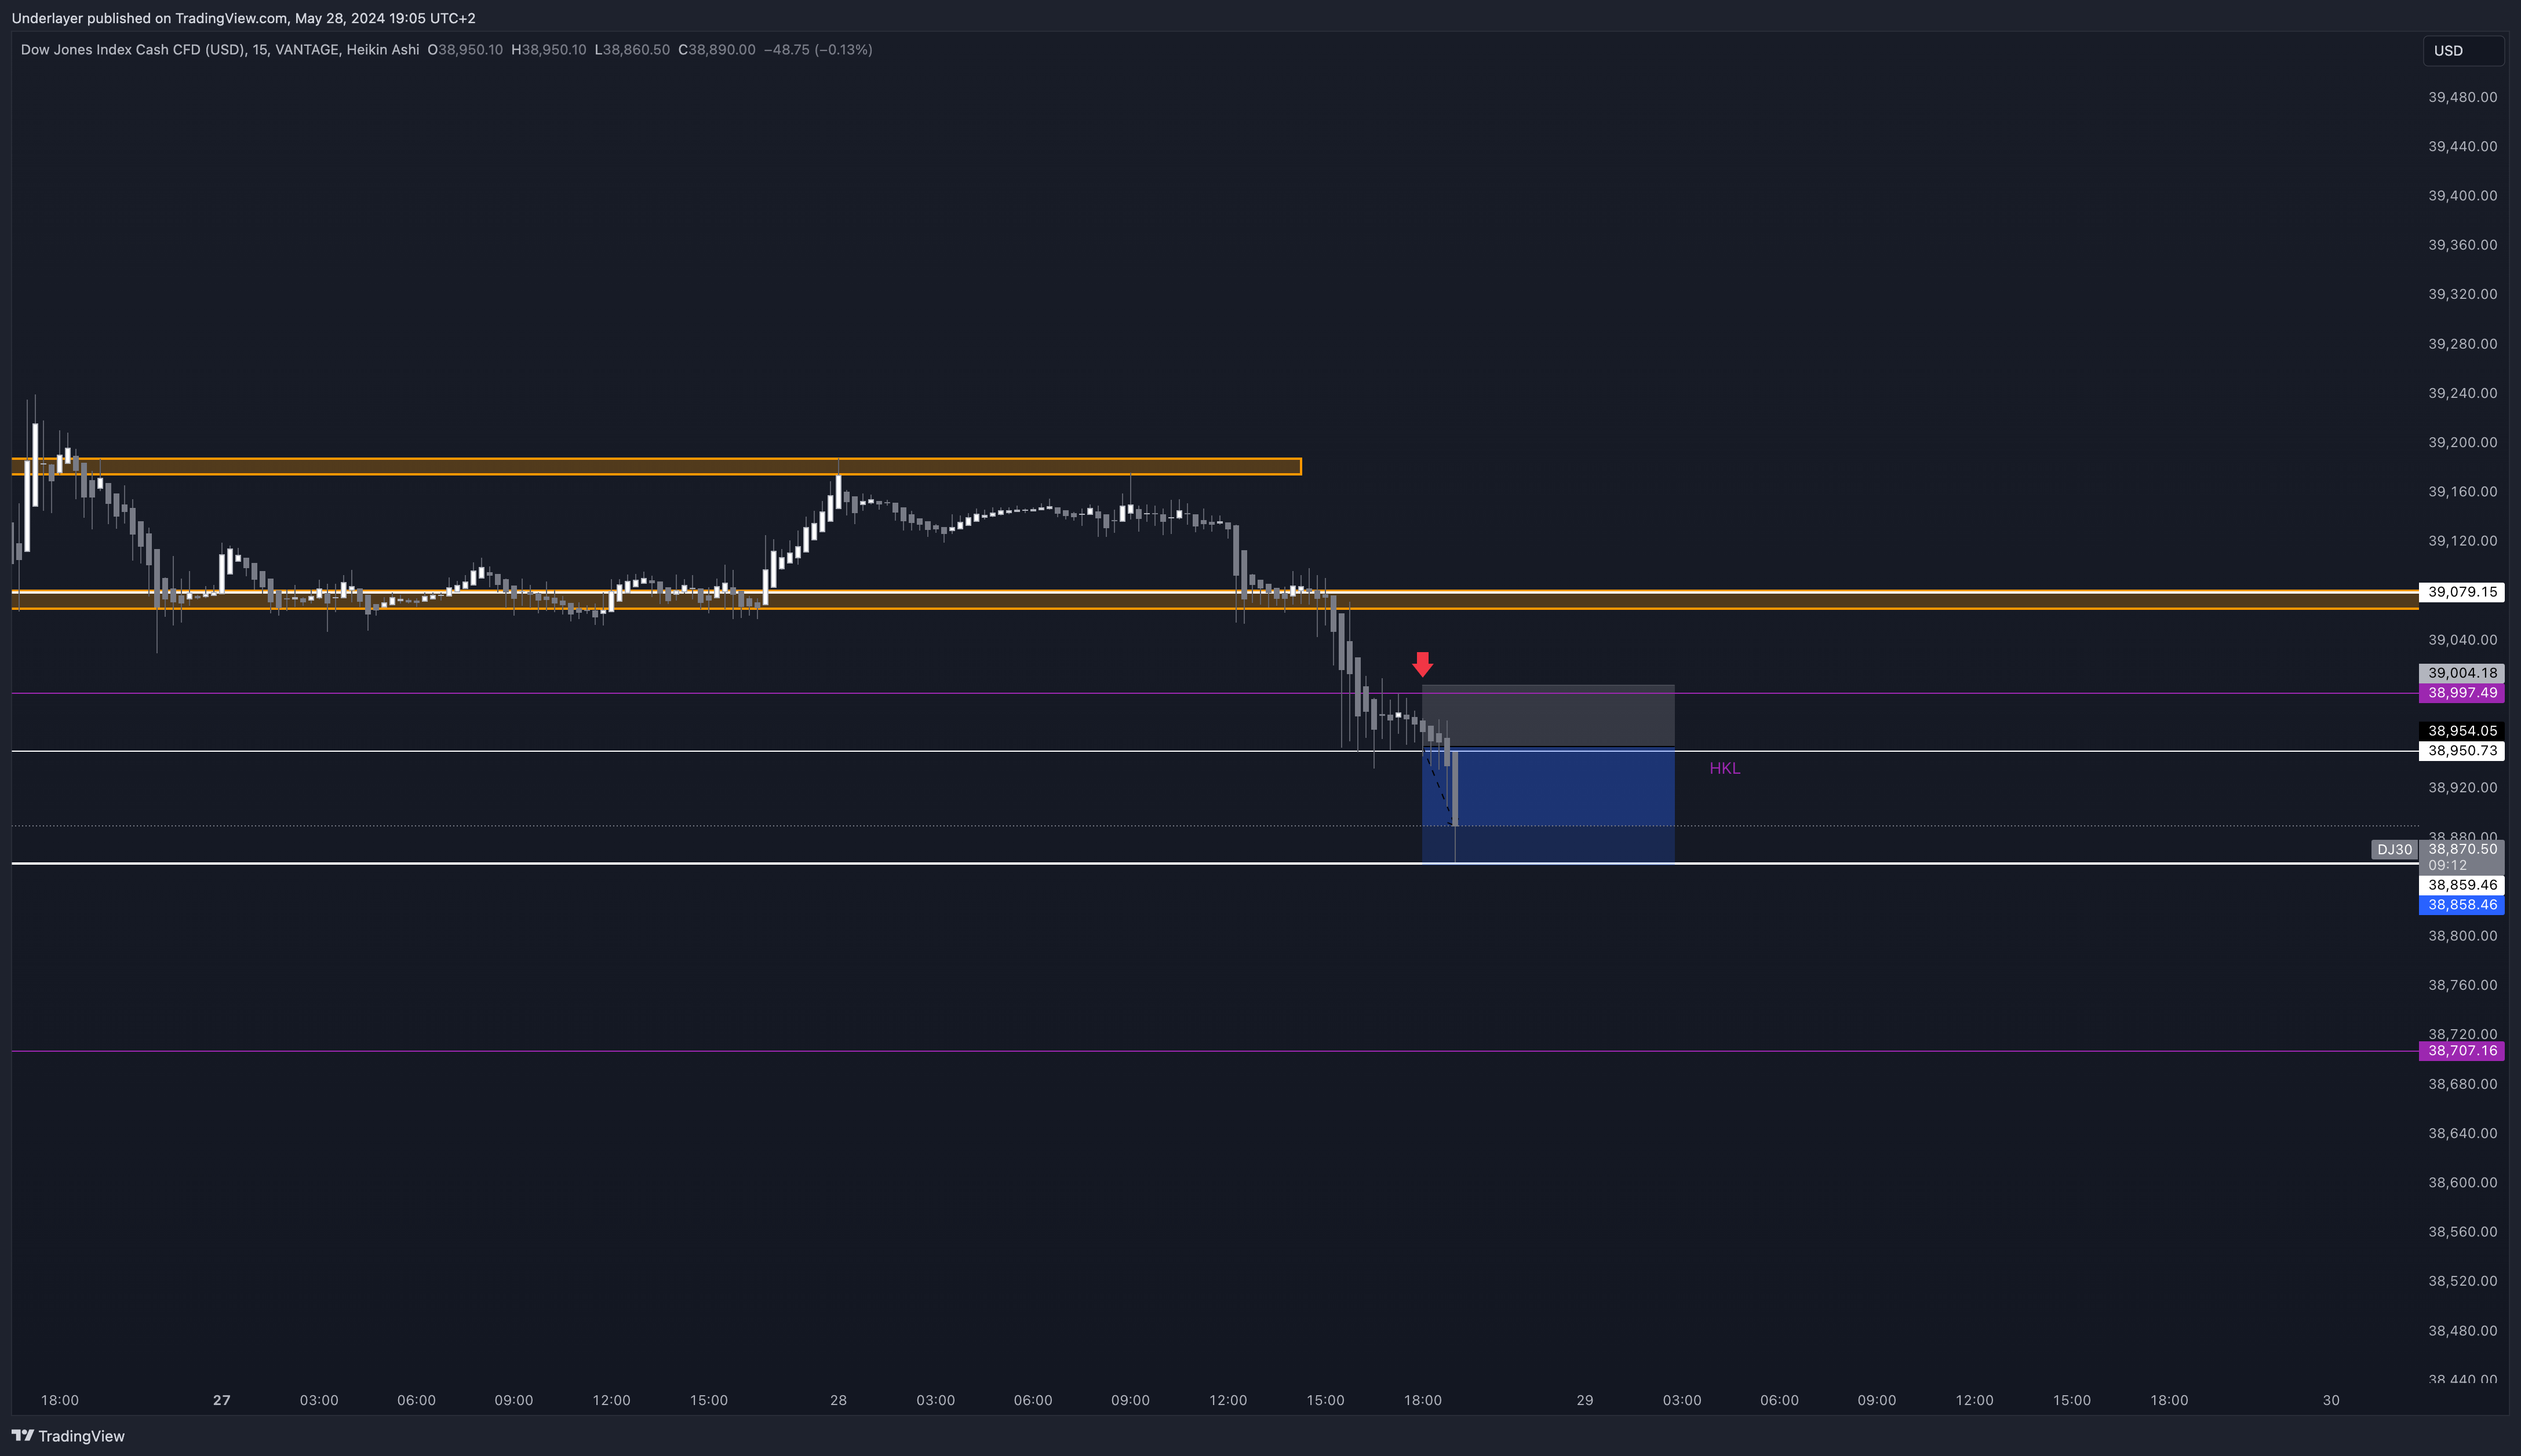Click the purple 38,707.16 price label

[x=2462, y=1051]
